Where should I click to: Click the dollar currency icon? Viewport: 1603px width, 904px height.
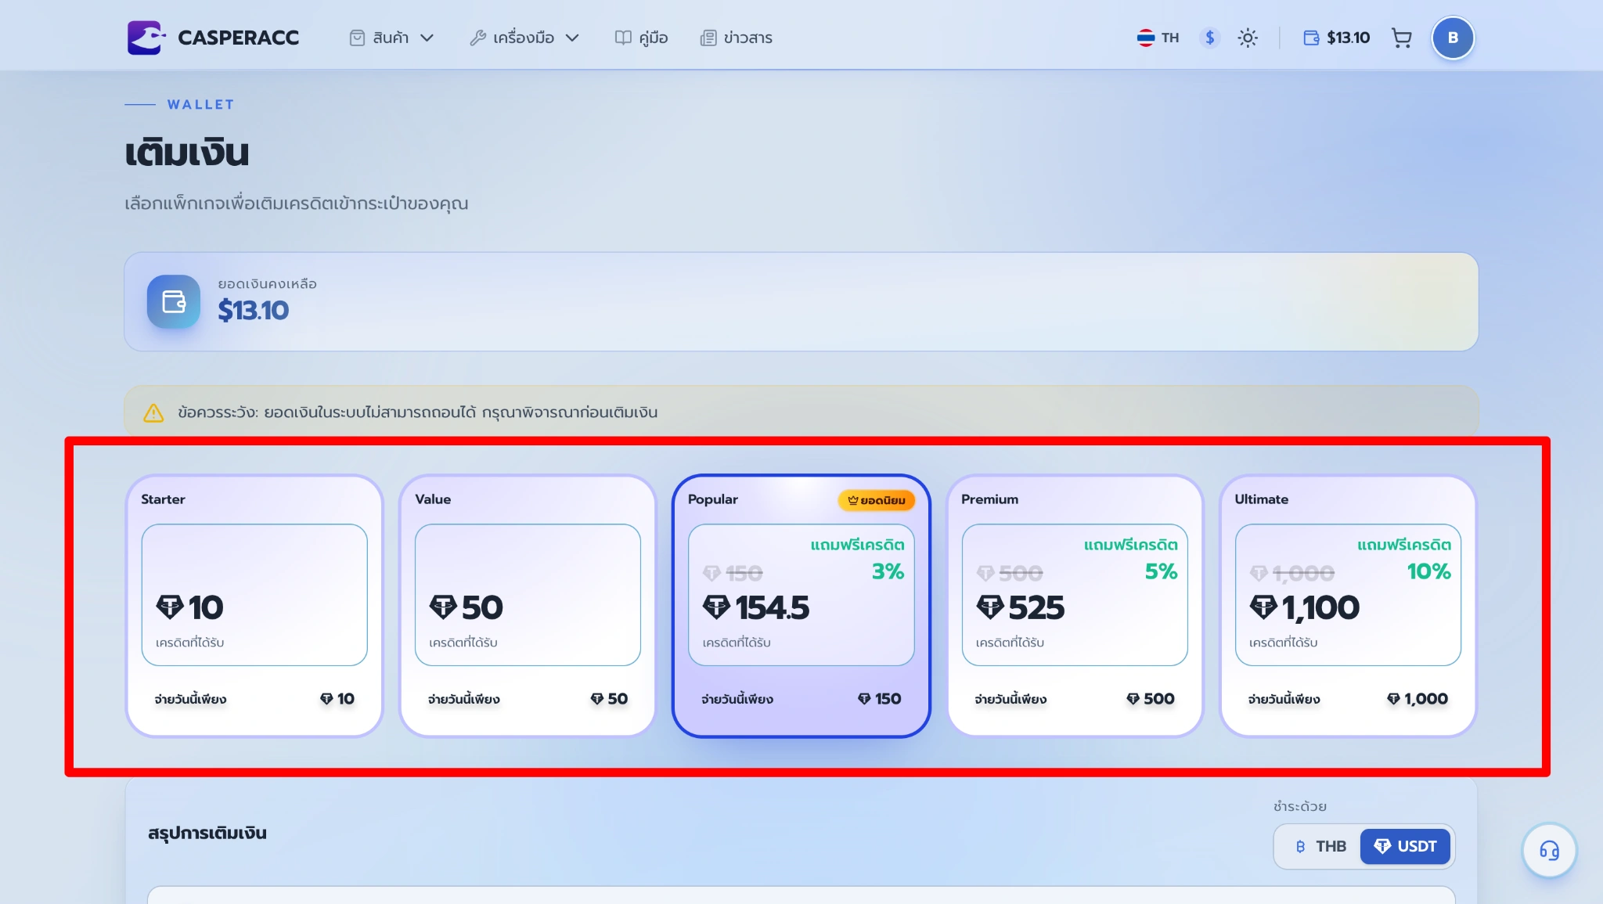tap(1209, 38)
